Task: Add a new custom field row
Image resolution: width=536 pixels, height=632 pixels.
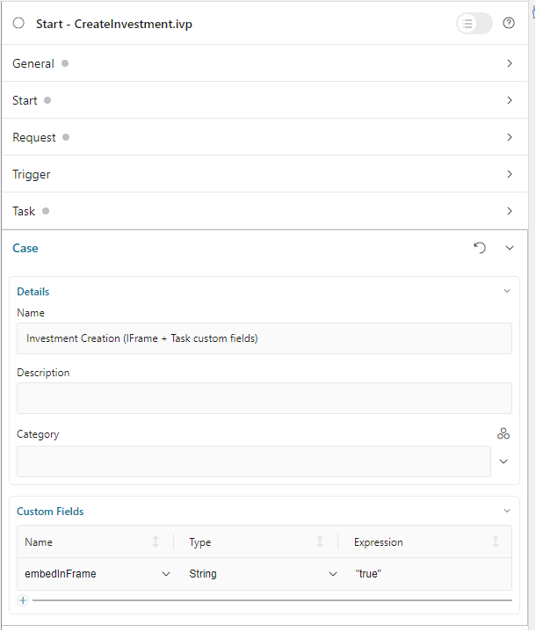Action: tap(23, 600)
